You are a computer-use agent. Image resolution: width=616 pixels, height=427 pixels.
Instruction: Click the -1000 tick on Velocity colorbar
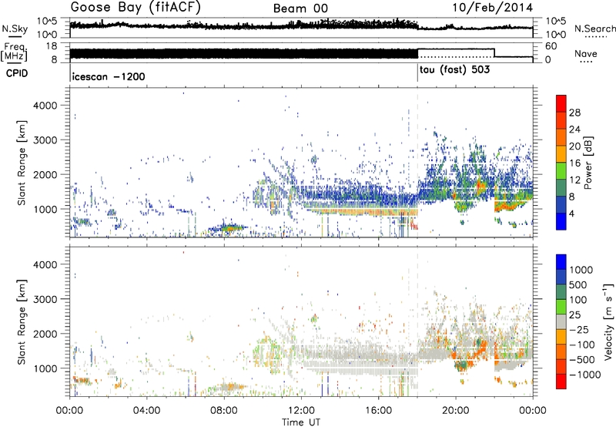click(585, 375)
